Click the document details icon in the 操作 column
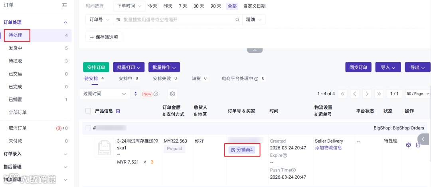431x187 pixels. tap(418, 145)
